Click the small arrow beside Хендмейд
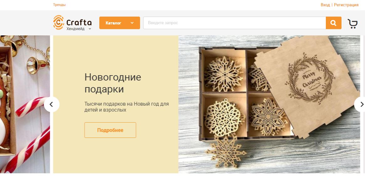Viewport: 365px width, 178px height. click(90, 29)
